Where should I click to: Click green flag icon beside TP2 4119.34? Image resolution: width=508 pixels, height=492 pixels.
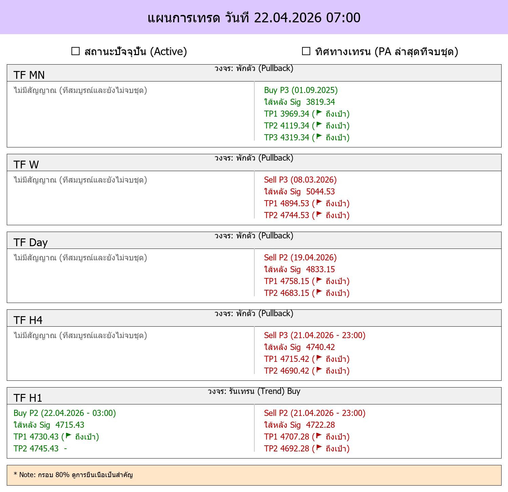tap(319, 125)
